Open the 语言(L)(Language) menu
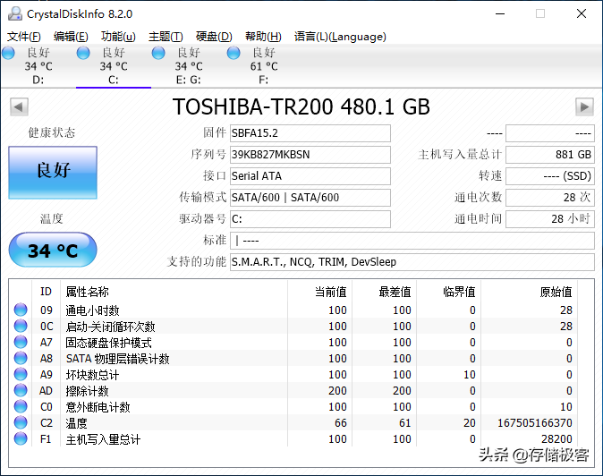 (340, 37)
